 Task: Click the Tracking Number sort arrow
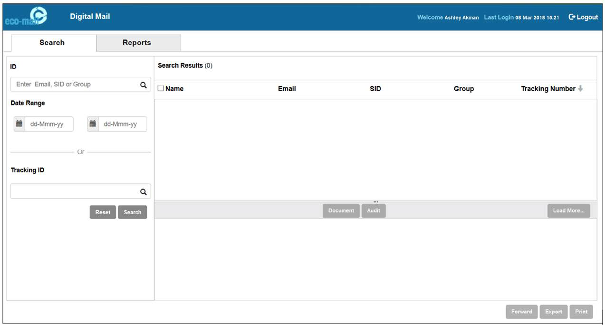coord(580,89)
